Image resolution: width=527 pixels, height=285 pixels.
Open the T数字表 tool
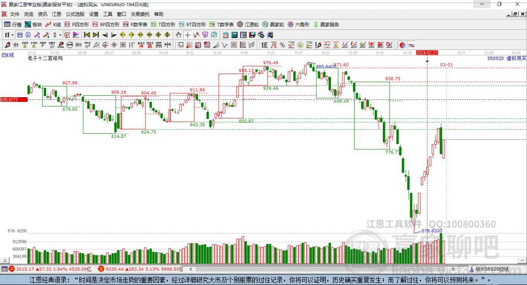click(x=221, y=25)
